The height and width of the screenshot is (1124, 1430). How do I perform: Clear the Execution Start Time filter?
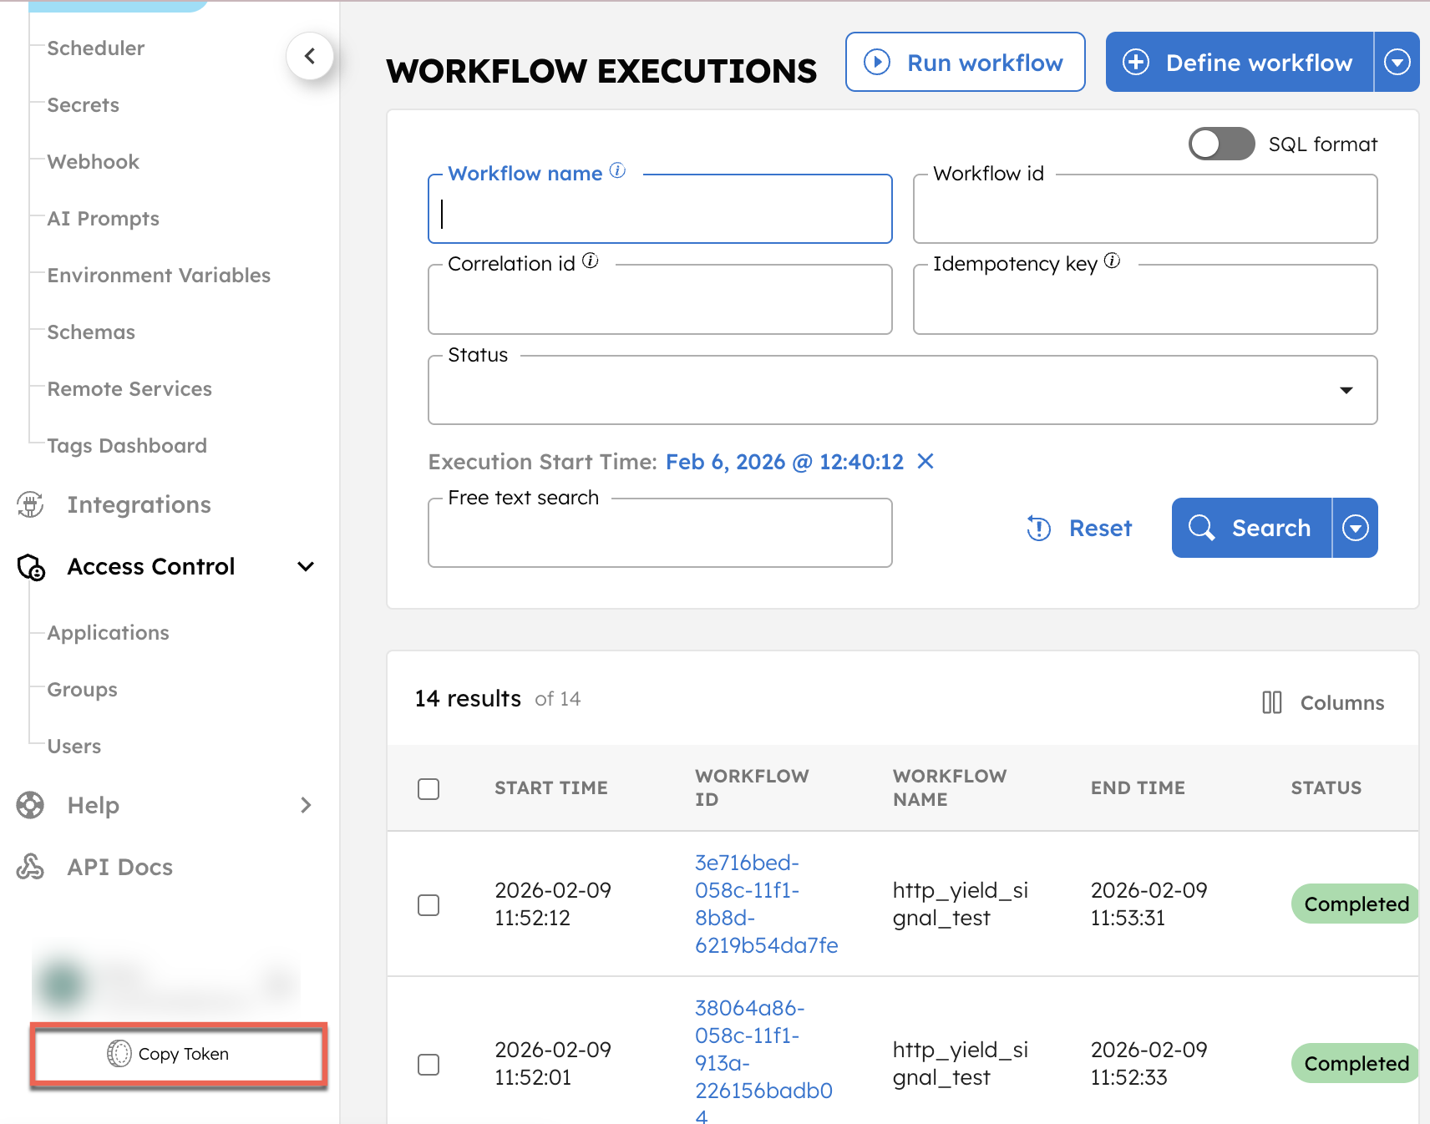pyautogui.click(x=925, y=461)
